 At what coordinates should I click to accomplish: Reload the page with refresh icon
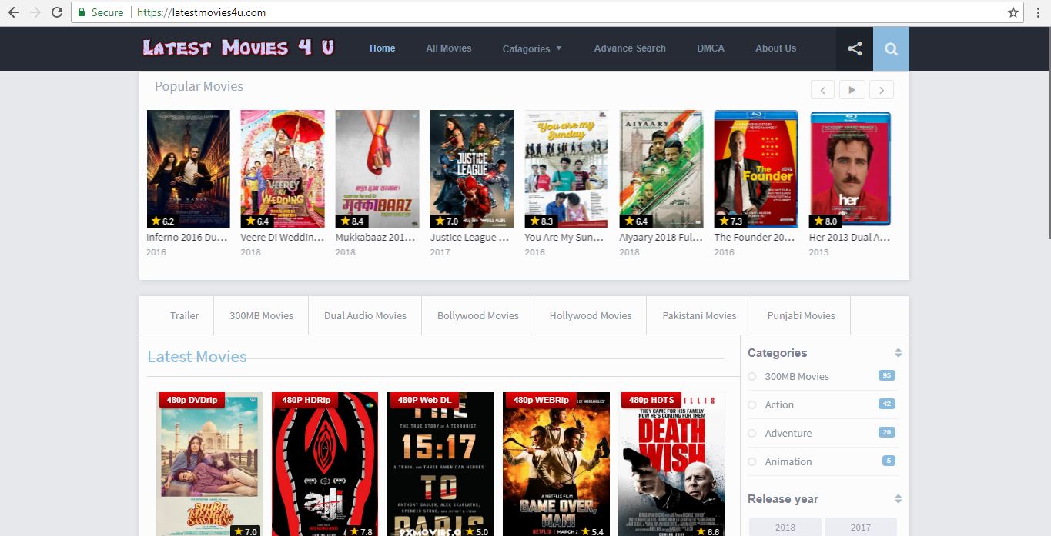point(57,12)
